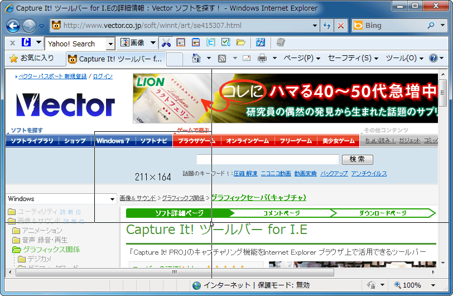This screenshot has width=453, height=296.
Task: Open the recent pages history dropdown
Action: pyautogui.click(x=42, y=26)
